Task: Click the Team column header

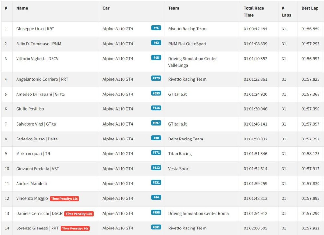Action: point(174,8)
